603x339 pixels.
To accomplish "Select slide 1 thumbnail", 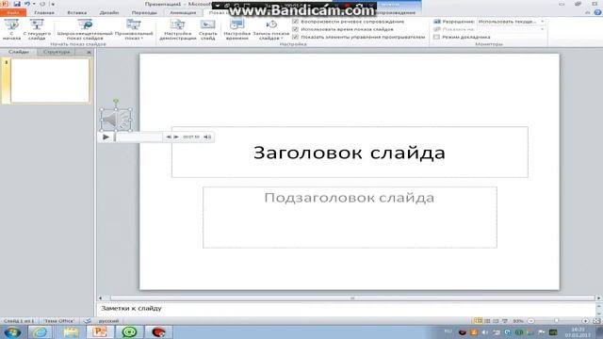I will (50, 80).
